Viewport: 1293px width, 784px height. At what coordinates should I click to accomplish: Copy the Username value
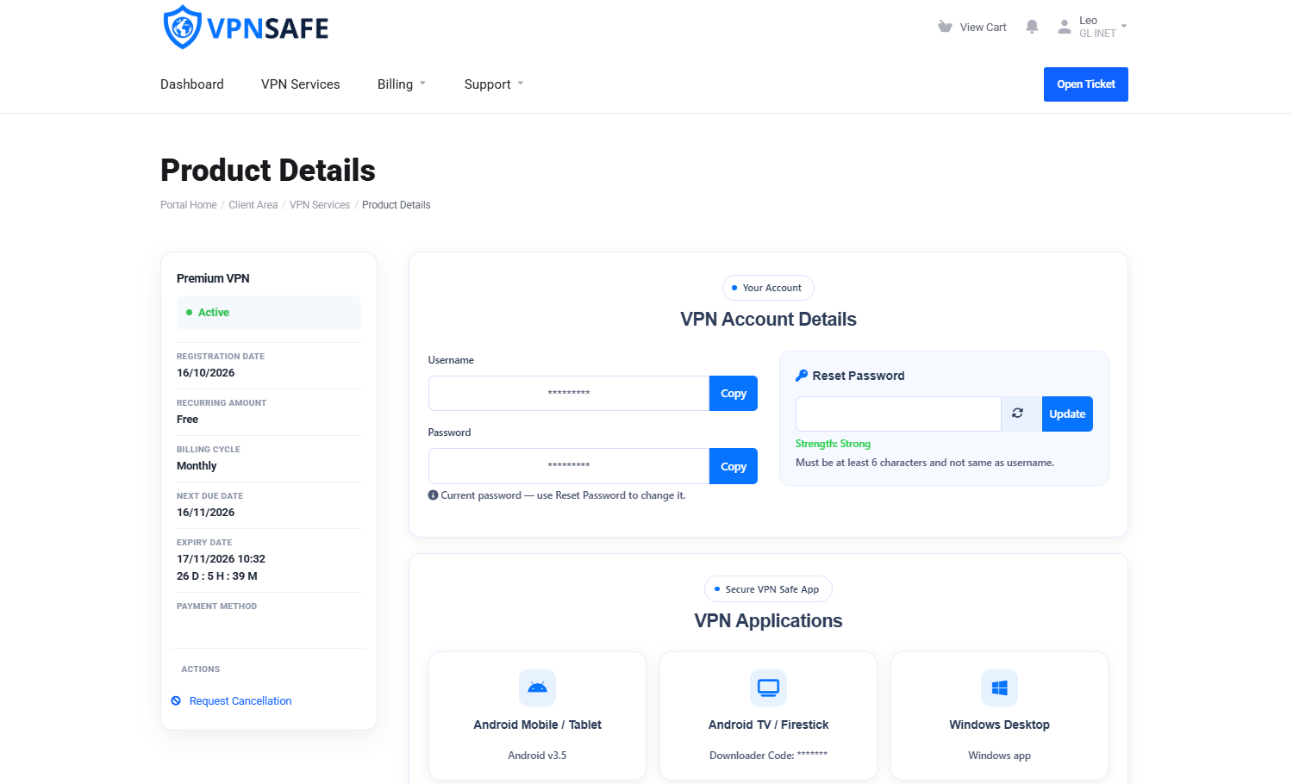pyautogui.click(x=734, y=394)
